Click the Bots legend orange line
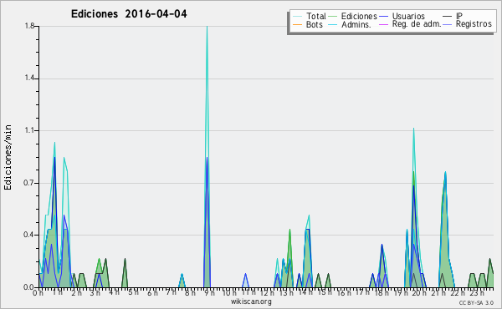The width and height of the screenshot is (502, 309). (297, 24)
